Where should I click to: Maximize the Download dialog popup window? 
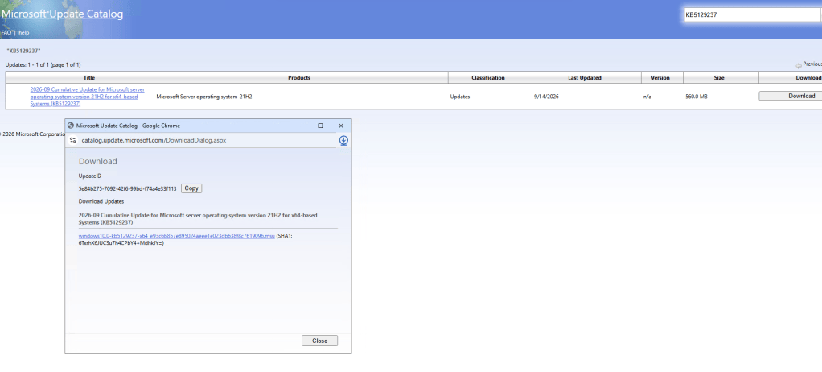tap(320, 126)
